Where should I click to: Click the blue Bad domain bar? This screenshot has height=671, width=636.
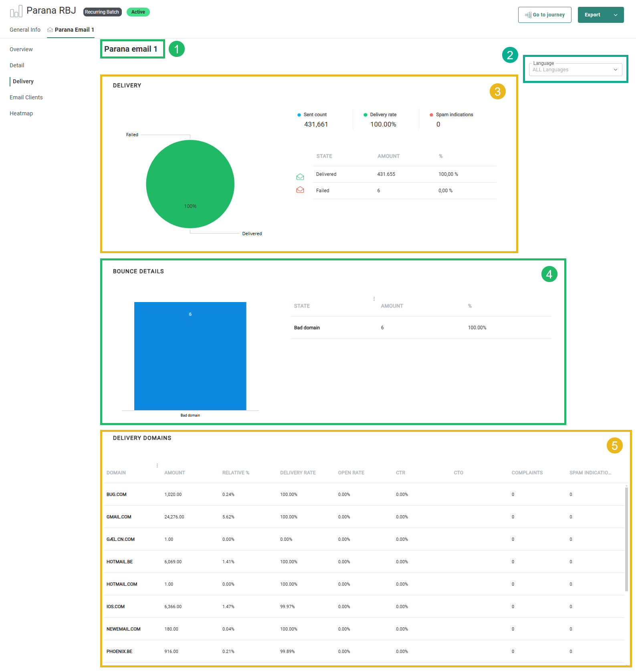[190, 356]
